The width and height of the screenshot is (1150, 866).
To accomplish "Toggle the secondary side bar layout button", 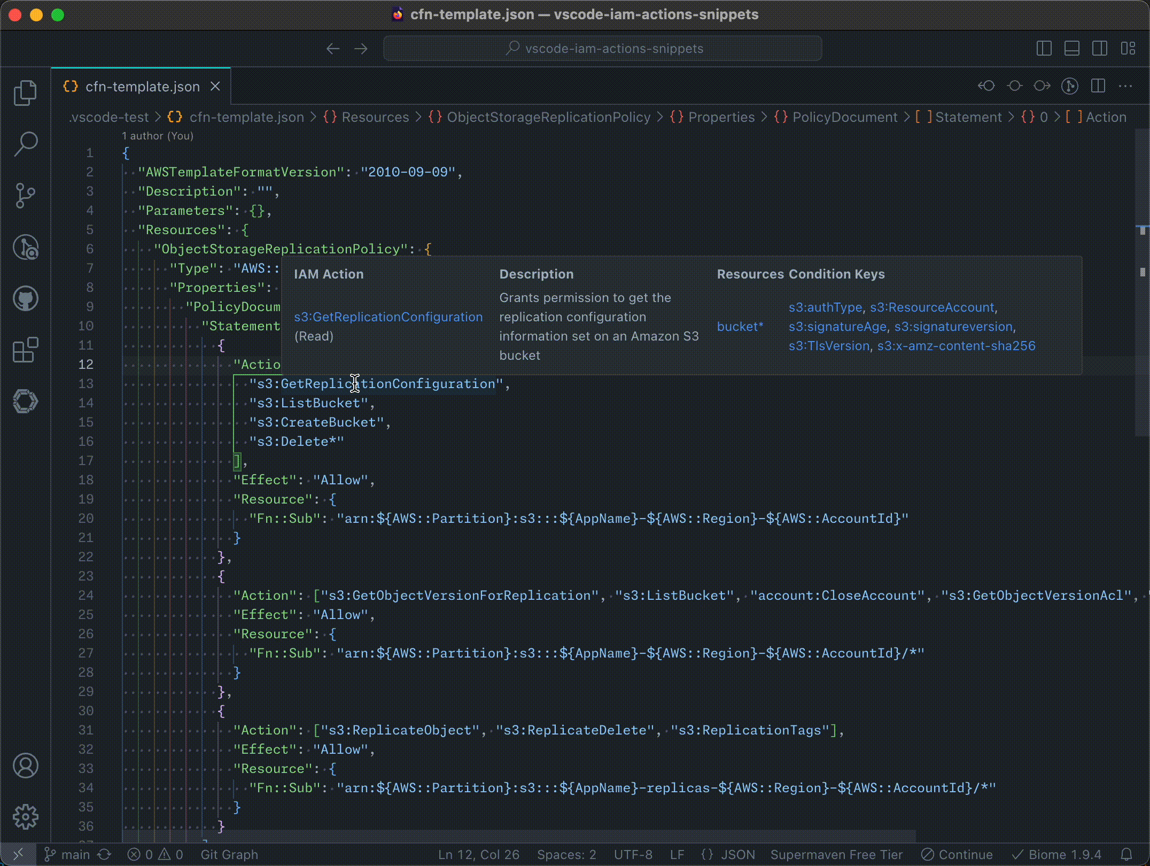I will [1100, 49].
